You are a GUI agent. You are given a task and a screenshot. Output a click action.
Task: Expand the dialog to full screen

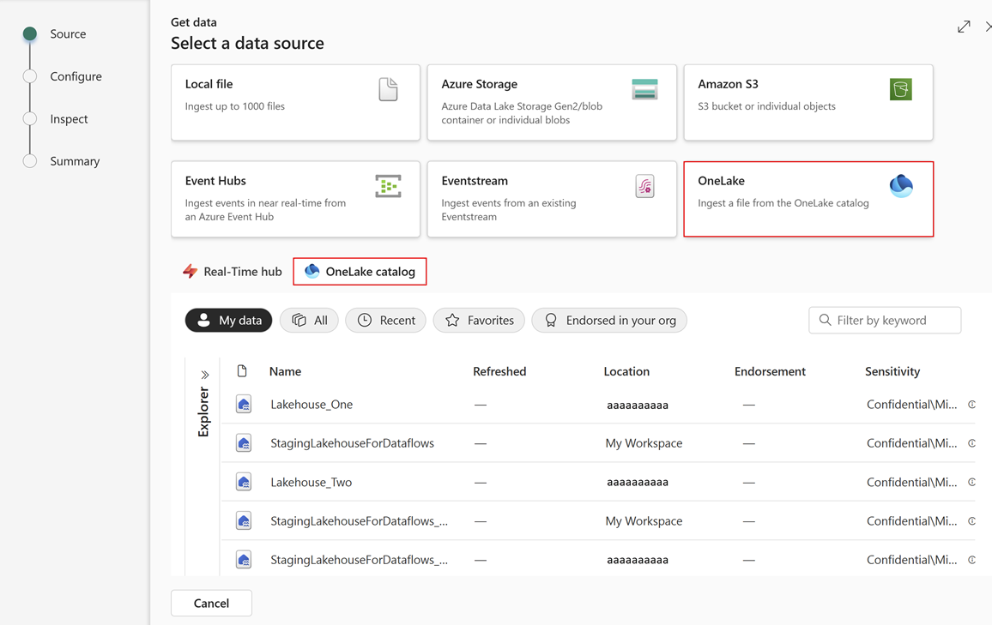(964, 27)
